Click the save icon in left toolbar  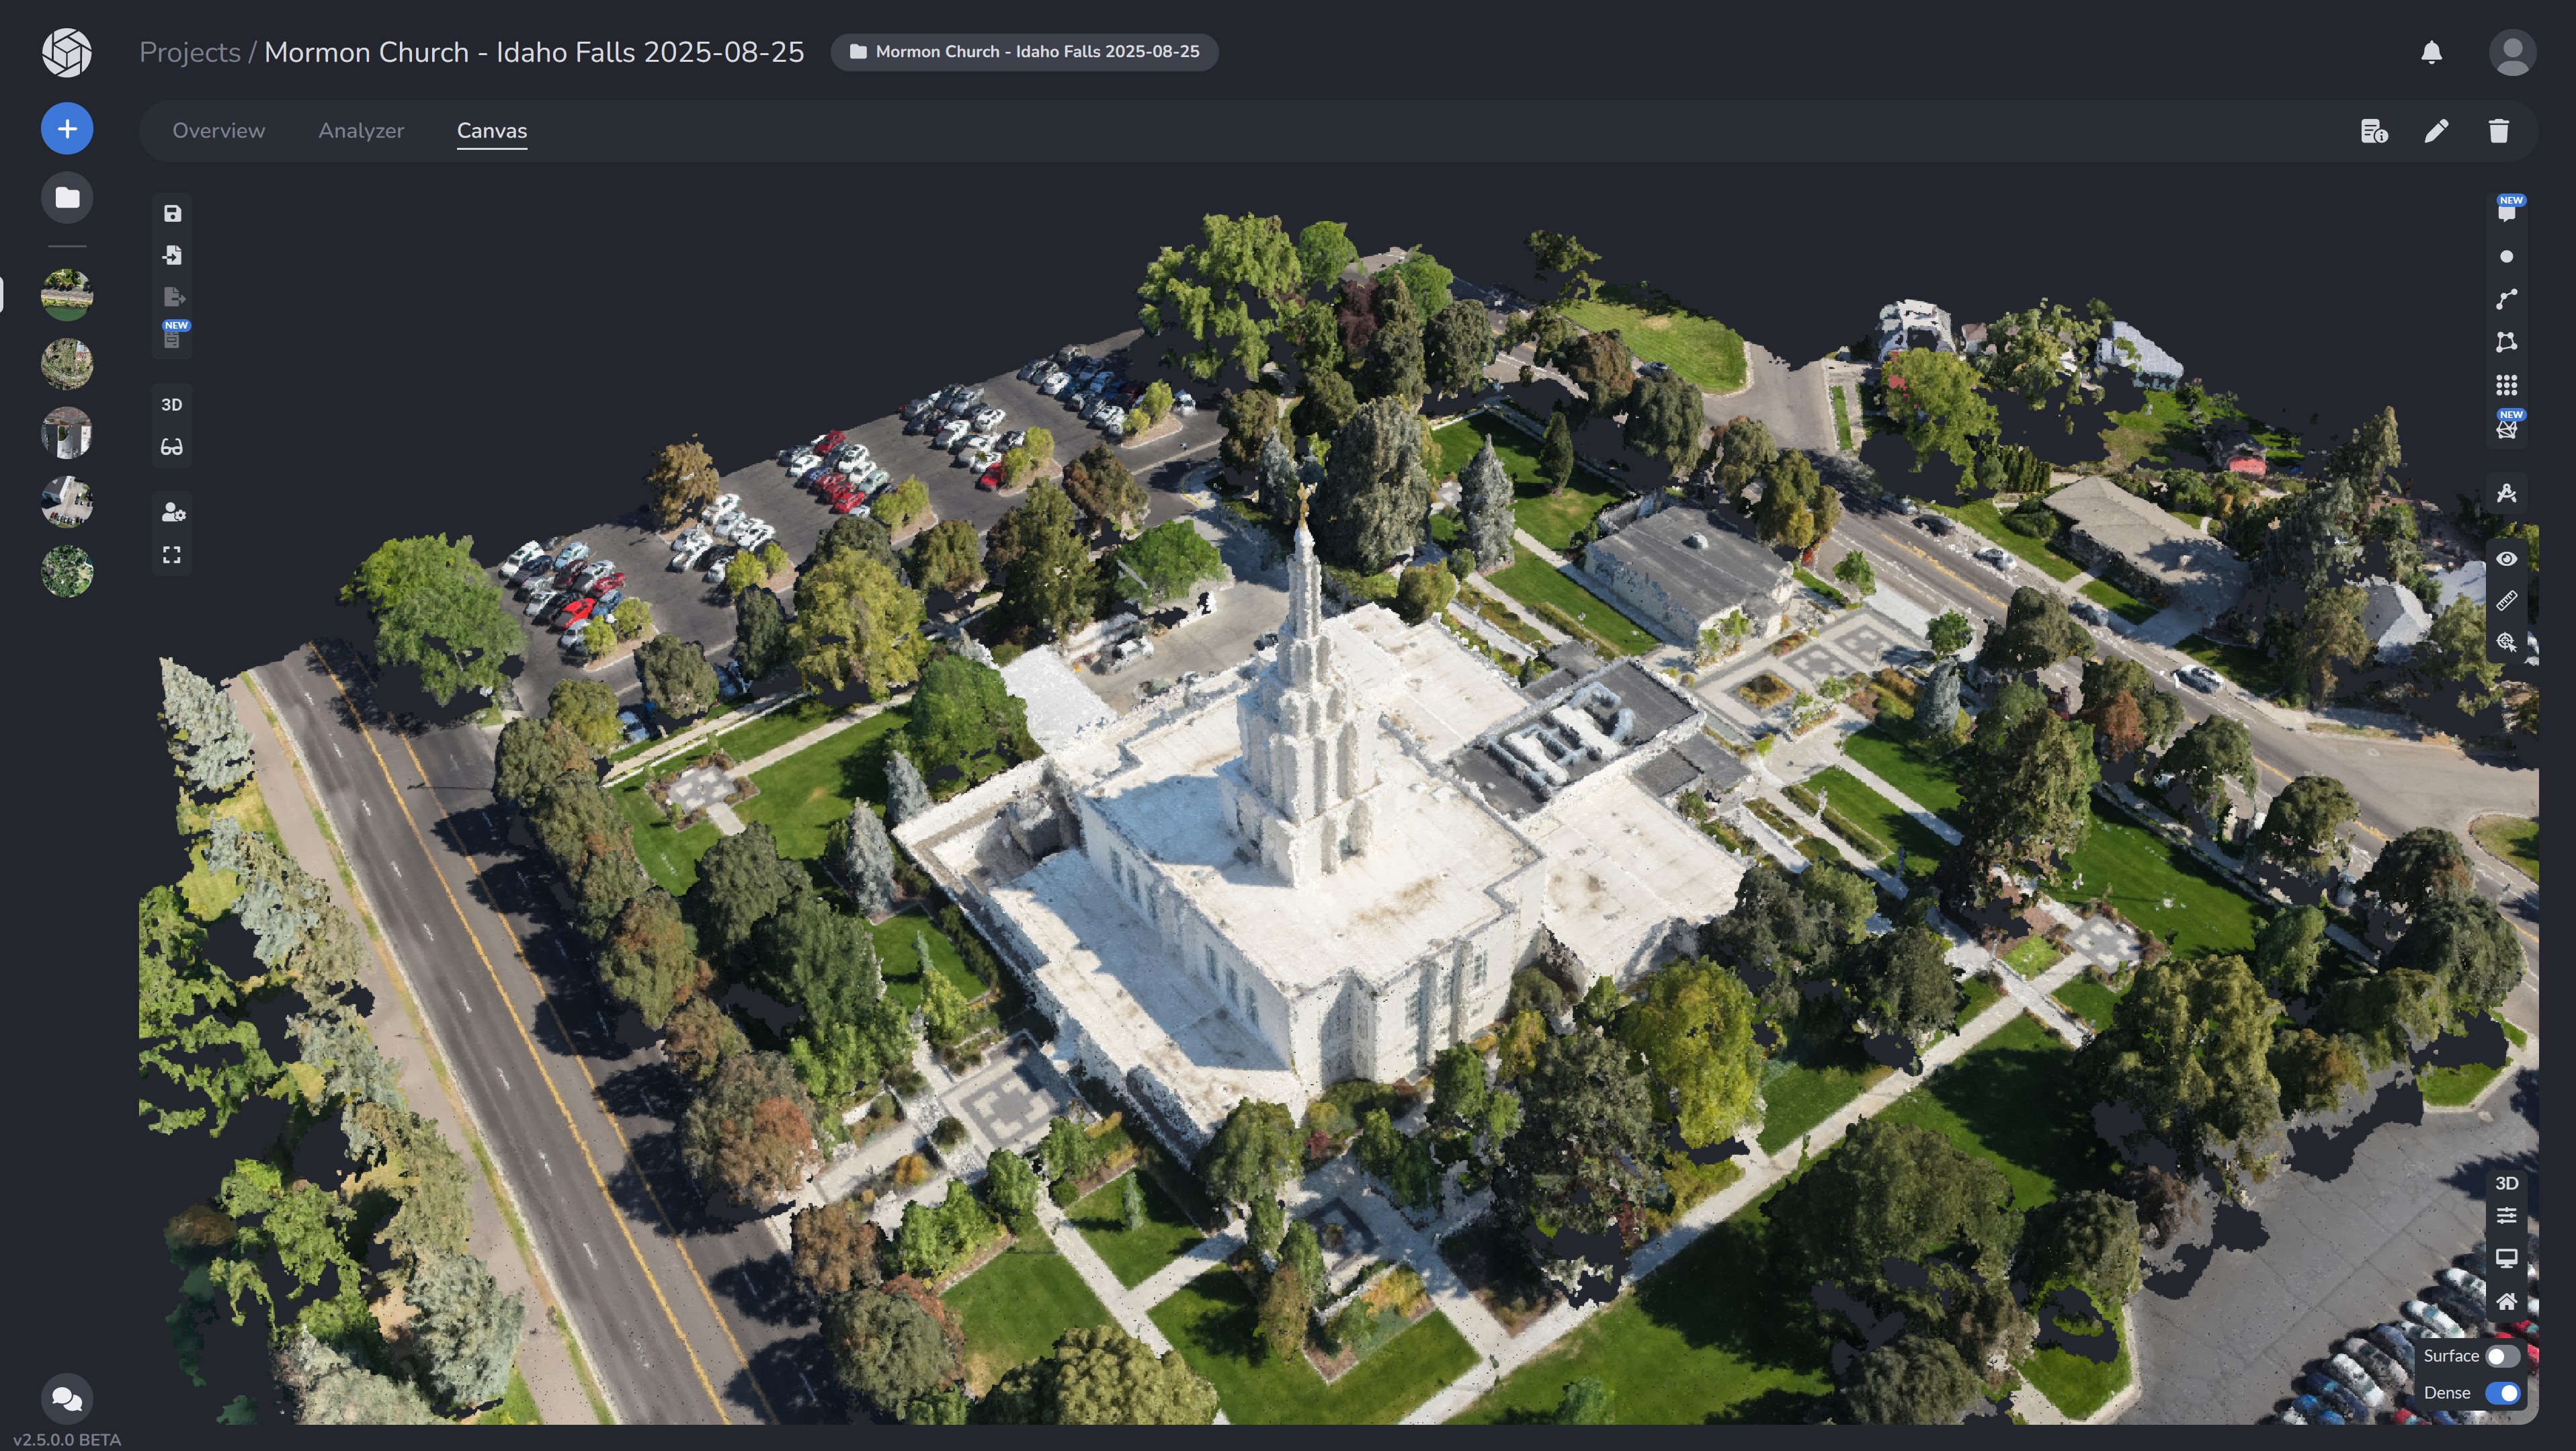(x=172, y=213)
